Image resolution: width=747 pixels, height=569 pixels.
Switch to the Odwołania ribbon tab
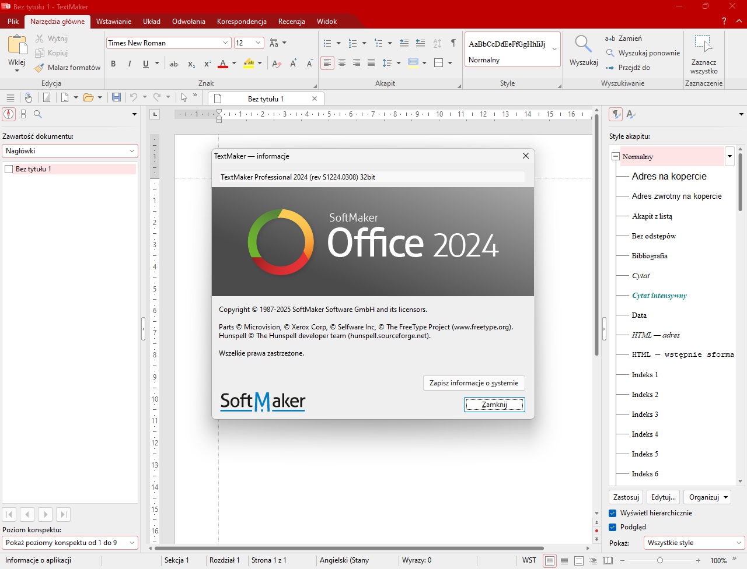tap(189, 22)
